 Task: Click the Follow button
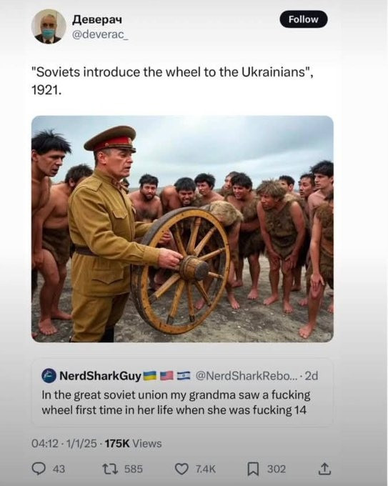304,19
